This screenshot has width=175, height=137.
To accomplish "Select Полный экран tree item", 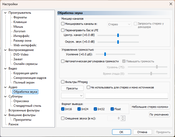I will point(24,82).
